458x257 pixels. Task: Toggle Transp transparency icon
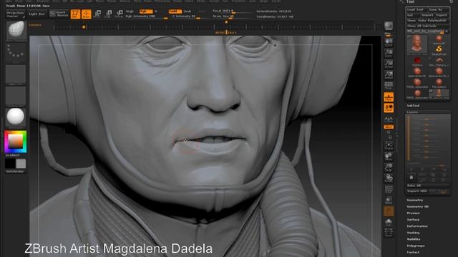click(389, 201)
